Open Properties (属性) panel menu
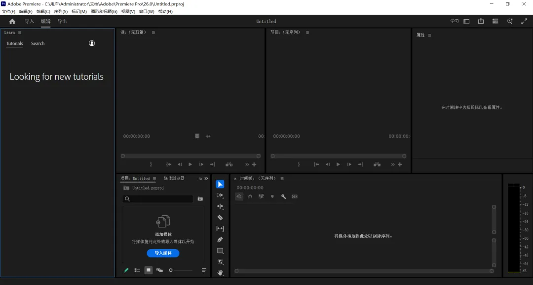This screenshot has height=285, width=533. point(429,35)
